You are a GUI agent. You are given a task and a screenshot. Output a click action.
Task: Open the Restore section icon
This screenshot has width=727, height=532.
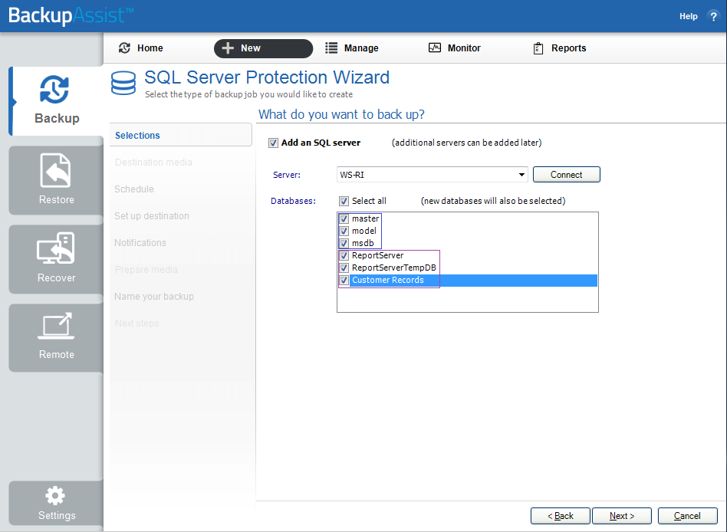[56, 170]
